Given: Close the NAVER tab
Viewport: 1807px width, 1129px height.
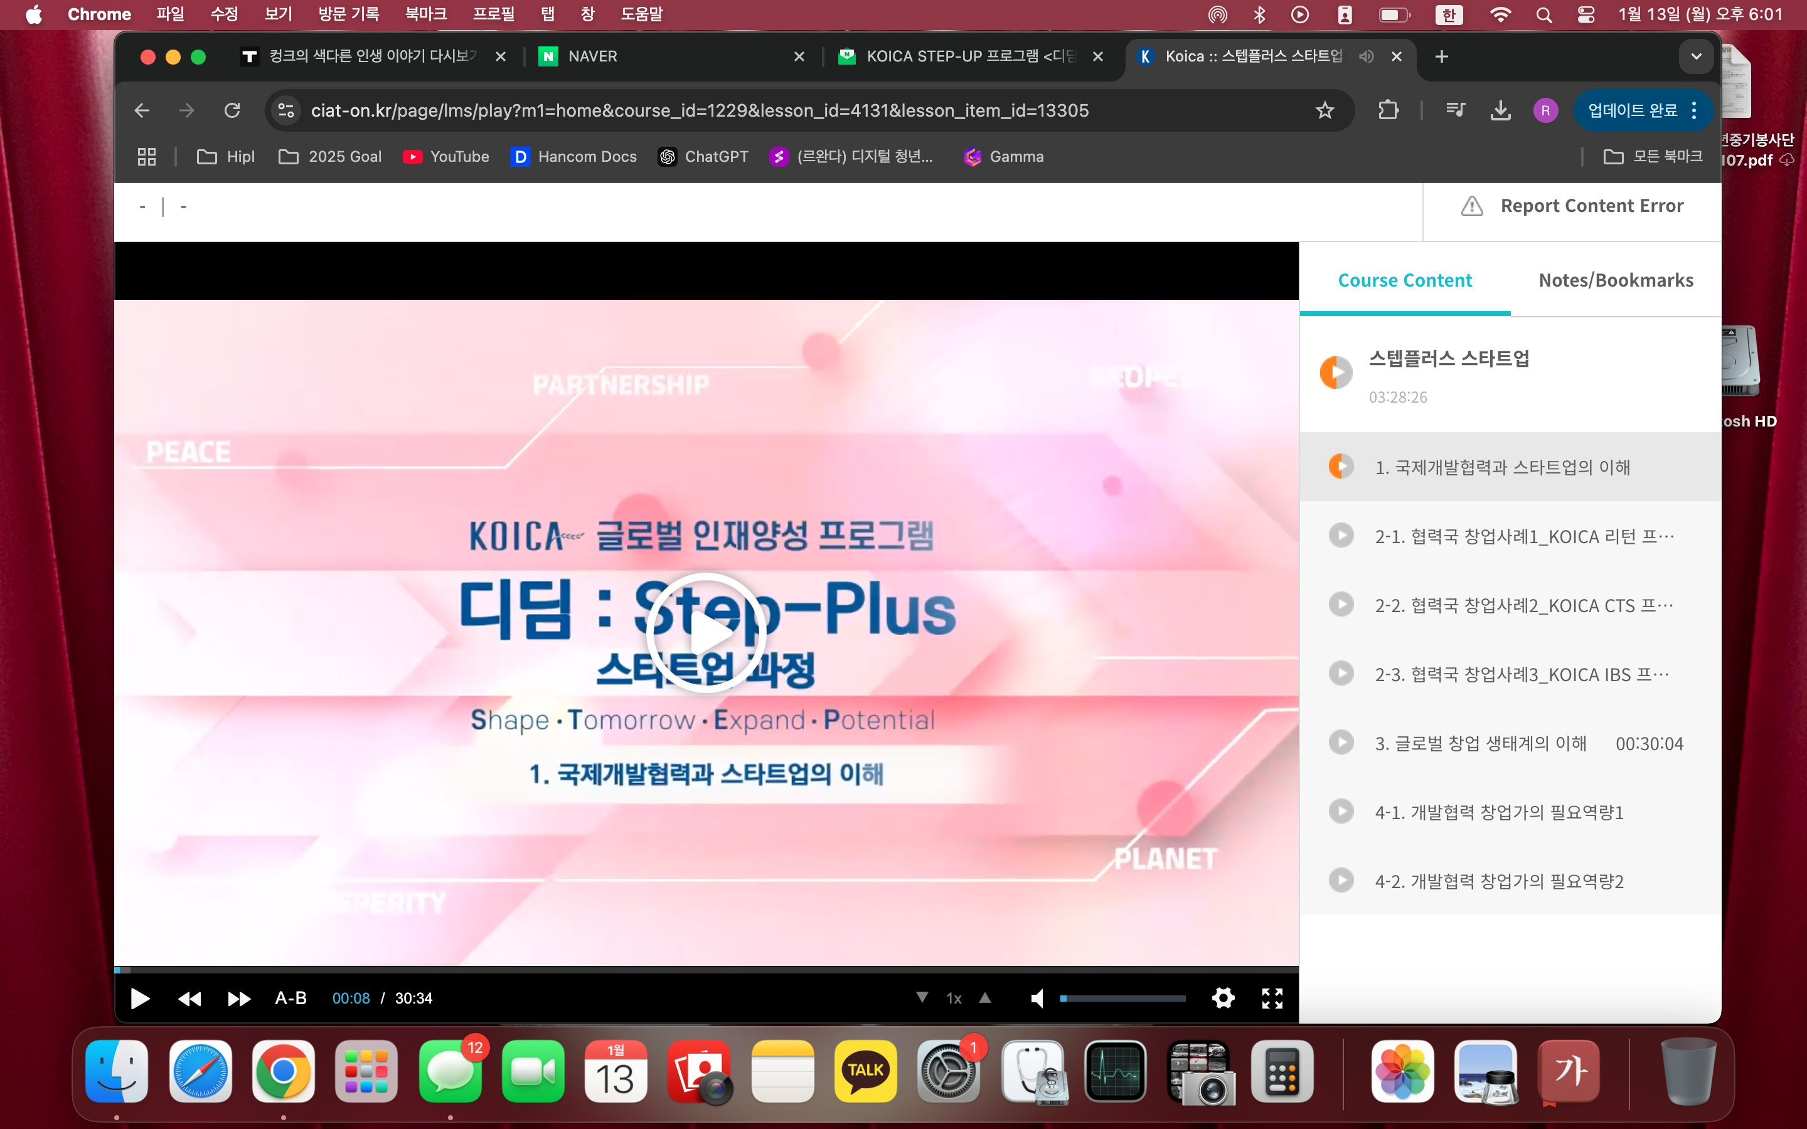Looking at the screenshot, I should click(799, 56).
